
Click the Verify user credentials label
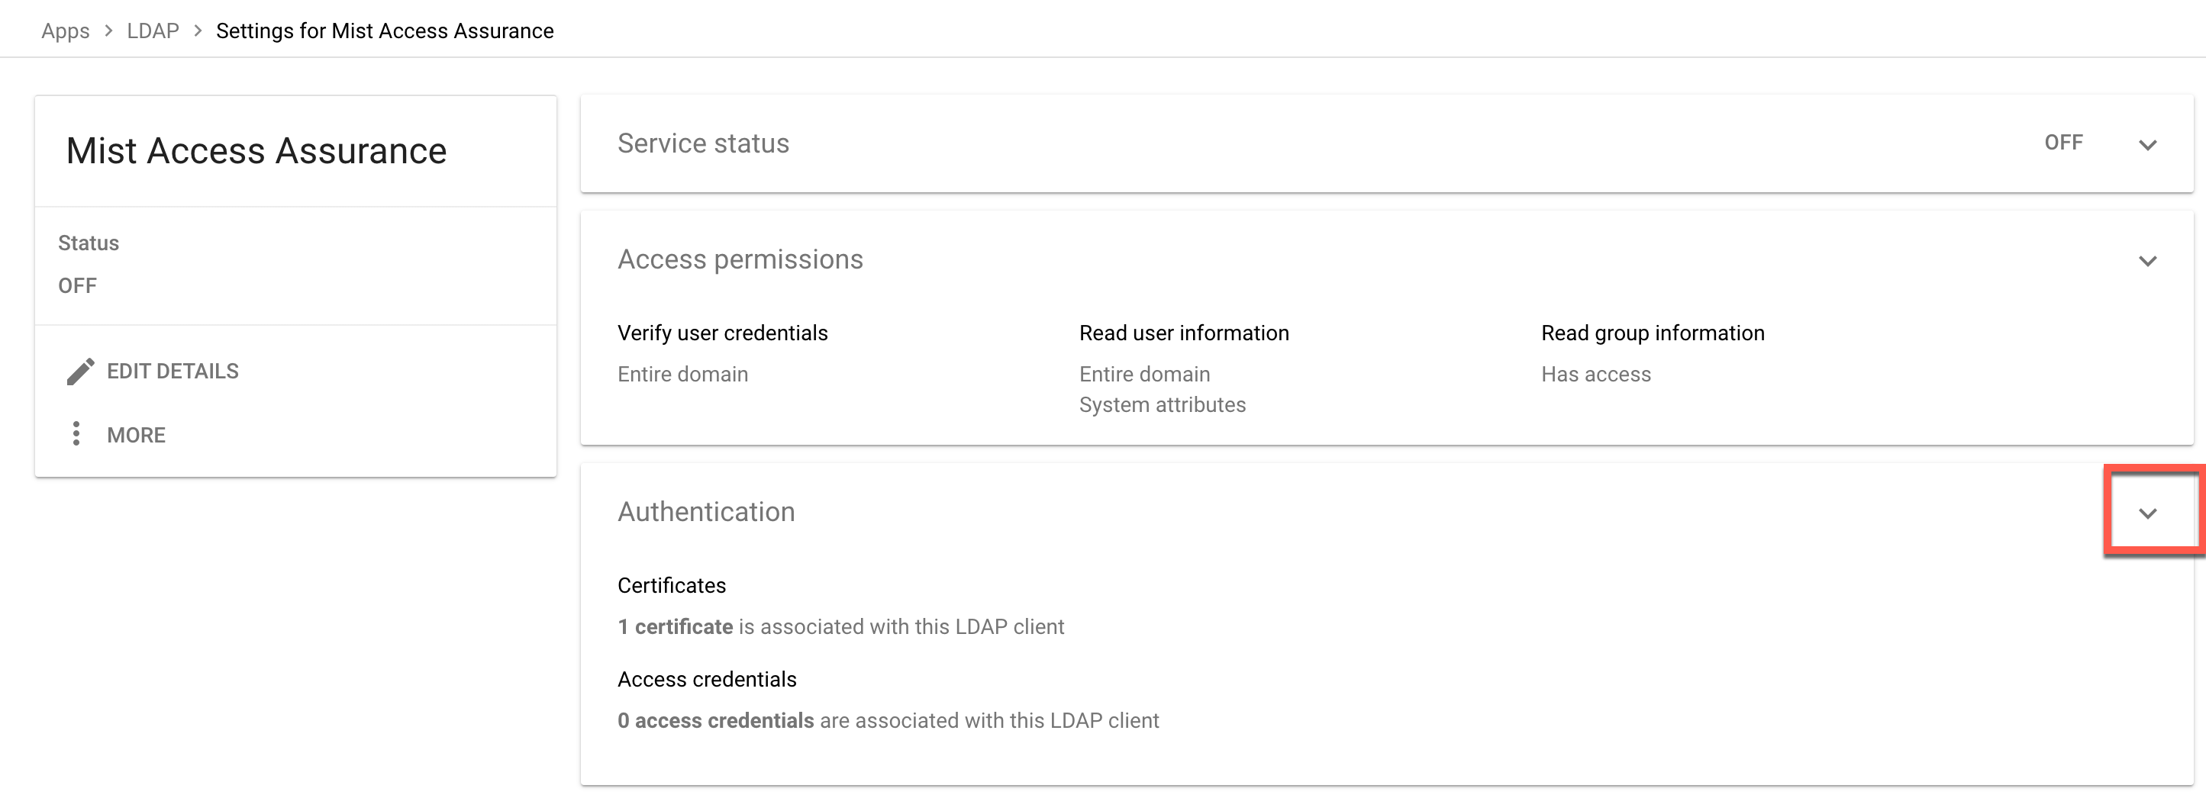pos(722,332)
